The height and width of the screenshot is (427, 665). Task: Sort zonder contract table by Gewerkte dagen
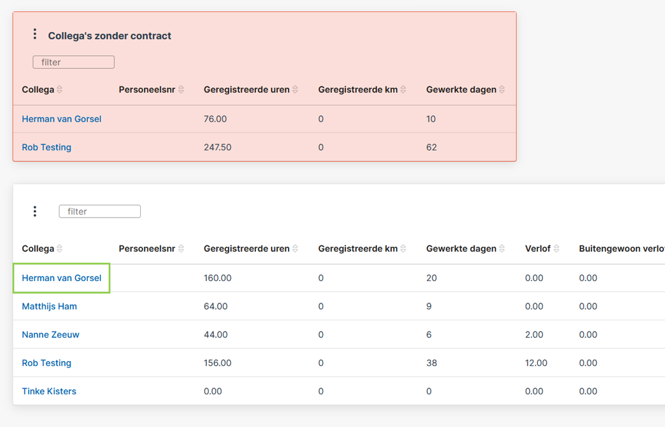click(502, 90)
